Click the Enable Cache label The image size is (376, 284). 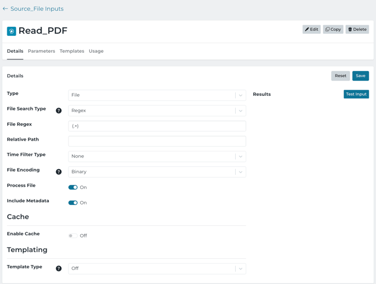point(23,234)
